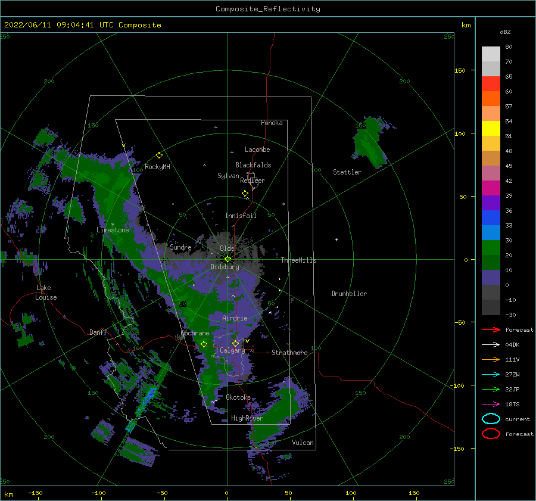Click the Didsbury city label
The image size is (536, 501).
click(225, 267)
